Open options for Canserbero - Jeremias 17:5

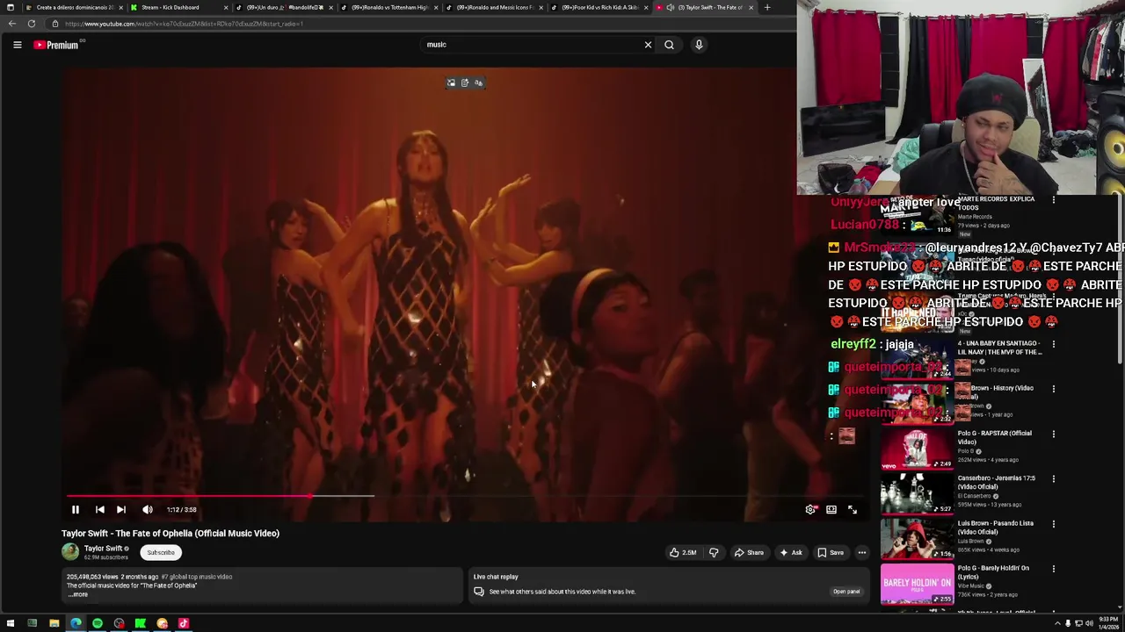click(x=1054, y=479)
